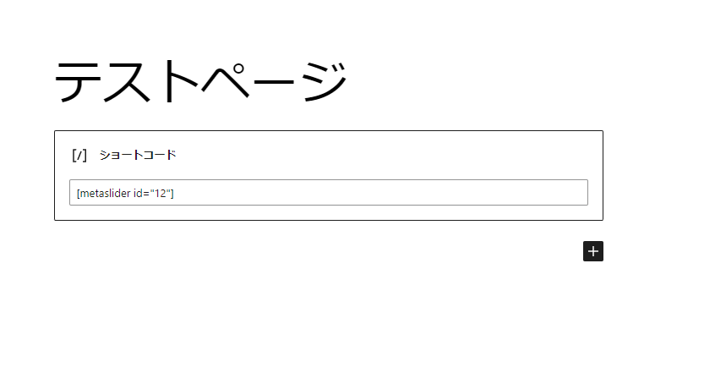Click the + inserter button at lower right
Image resolution: width=715 pixels, height=384 pixels.
(592, 251)
